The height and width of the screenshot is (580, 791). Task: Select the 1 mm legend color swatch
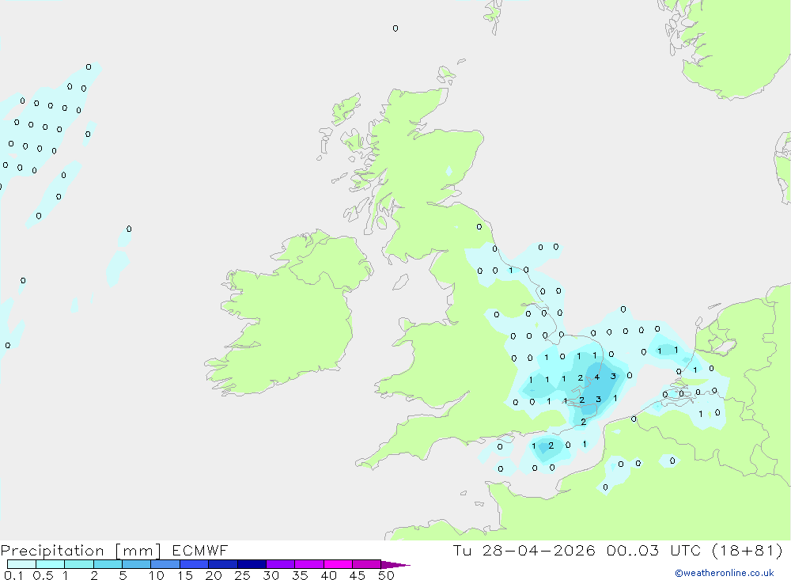pyautogui.click(x=78, y=564)
